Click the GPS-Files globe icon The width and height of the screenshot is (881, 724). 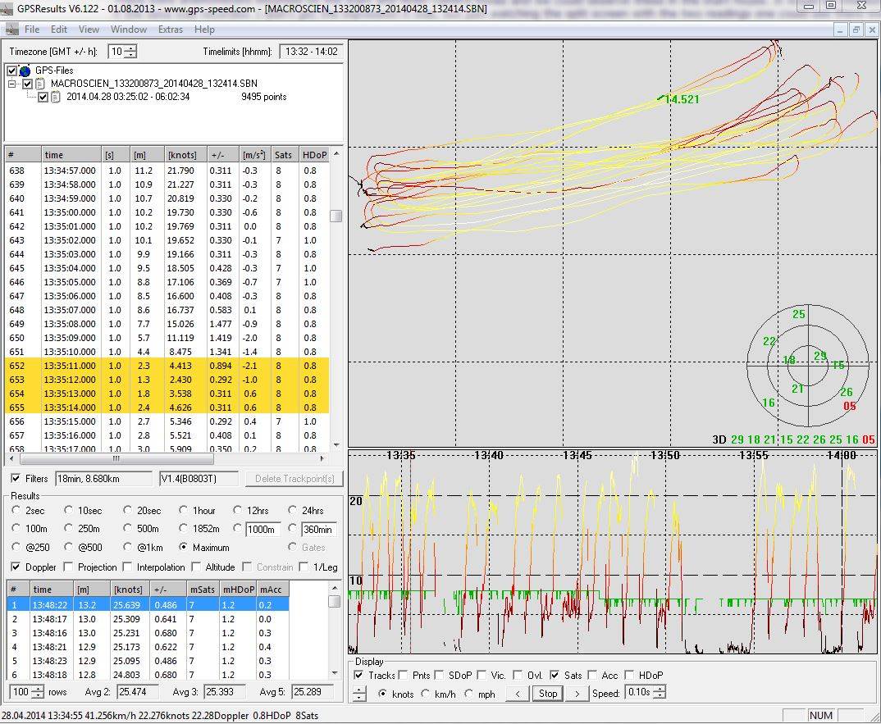point(25,71)
